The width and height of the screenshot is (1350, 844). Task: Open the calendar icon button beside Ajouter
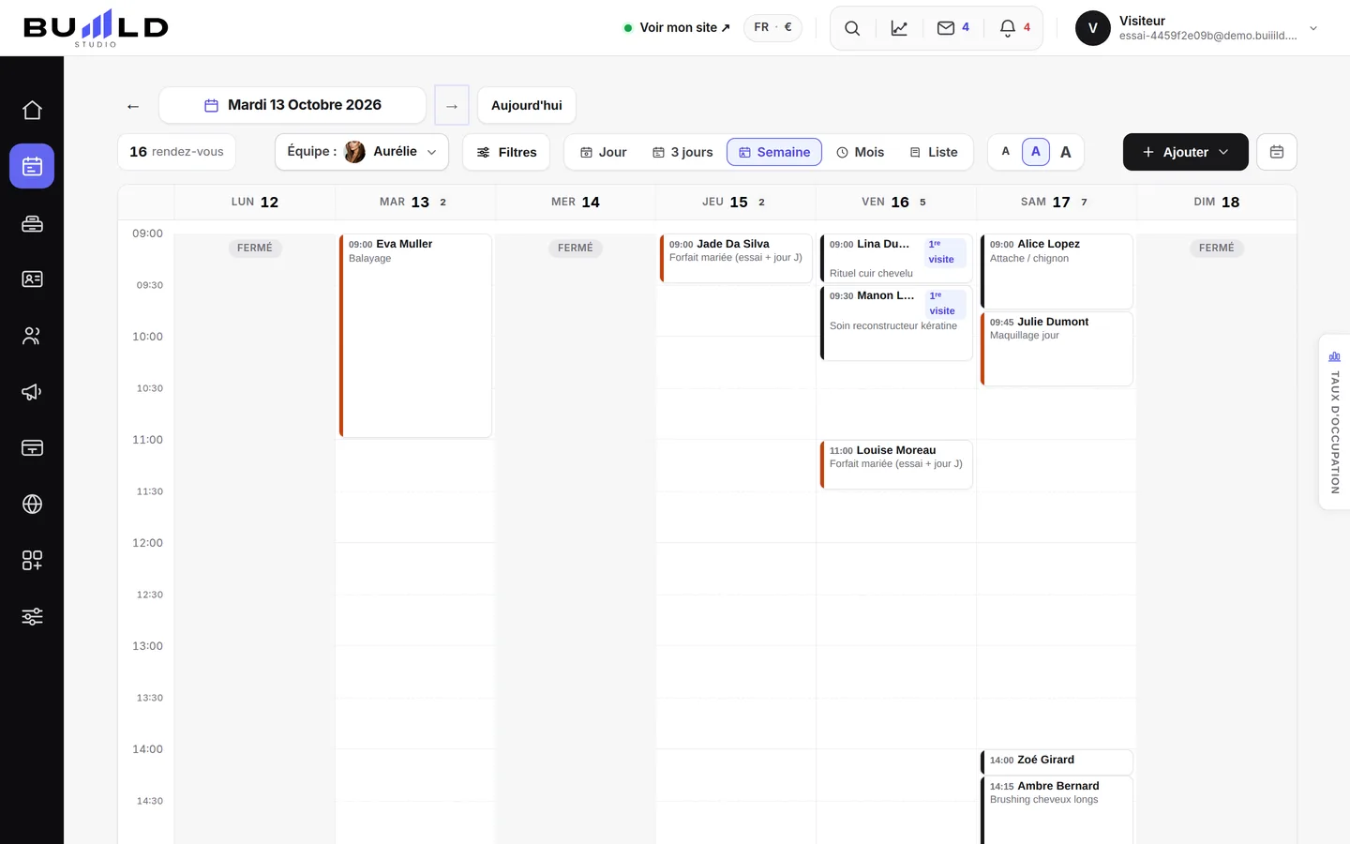click(1277, 152)
